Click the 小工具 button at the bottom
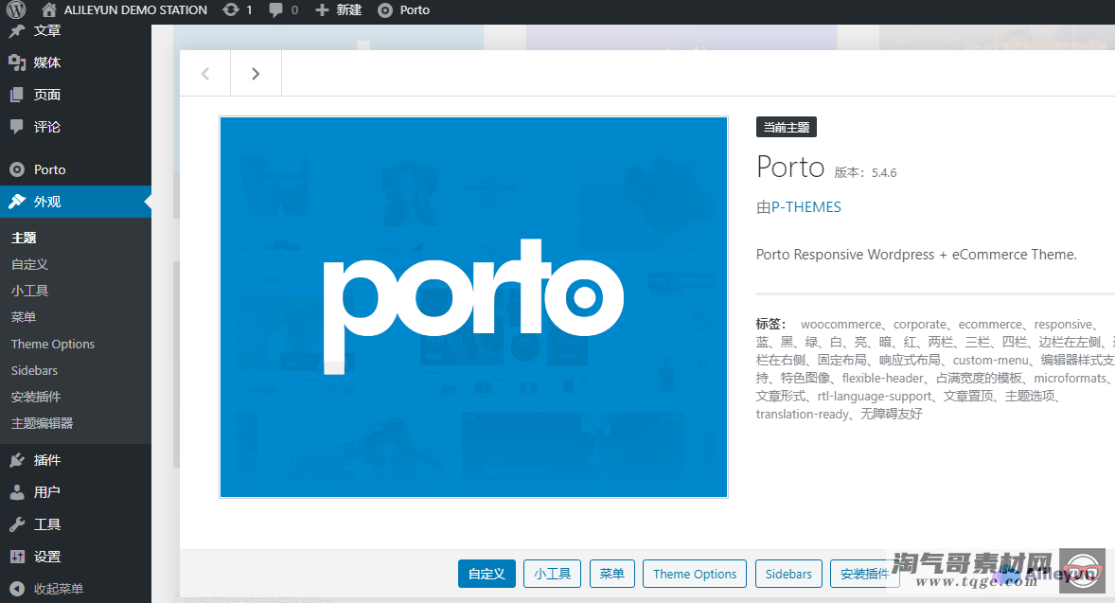Screen dimensions: 1115x603 click(x=553, y=574)
